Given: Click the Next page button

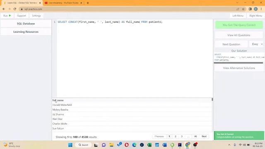Looking at the screenshot, I should pos(204,136).
